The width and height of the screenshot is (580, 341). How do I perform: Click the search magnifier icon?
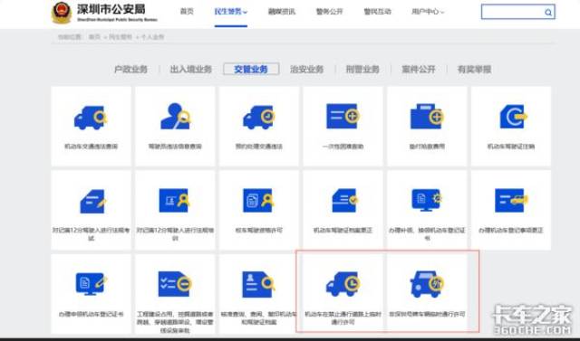click(x=548, y=13)
